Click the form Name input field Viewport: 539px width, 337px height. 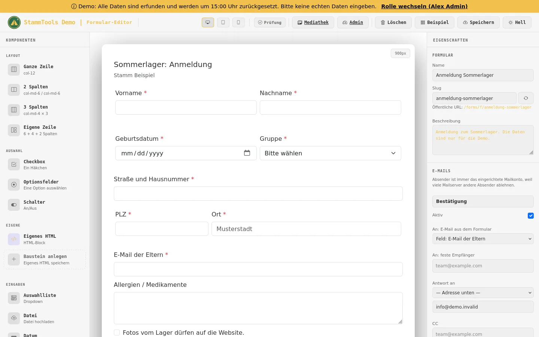[x=483, y=75]
